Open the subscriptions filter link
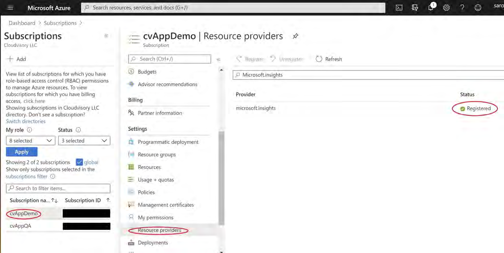 pos(27,177)
